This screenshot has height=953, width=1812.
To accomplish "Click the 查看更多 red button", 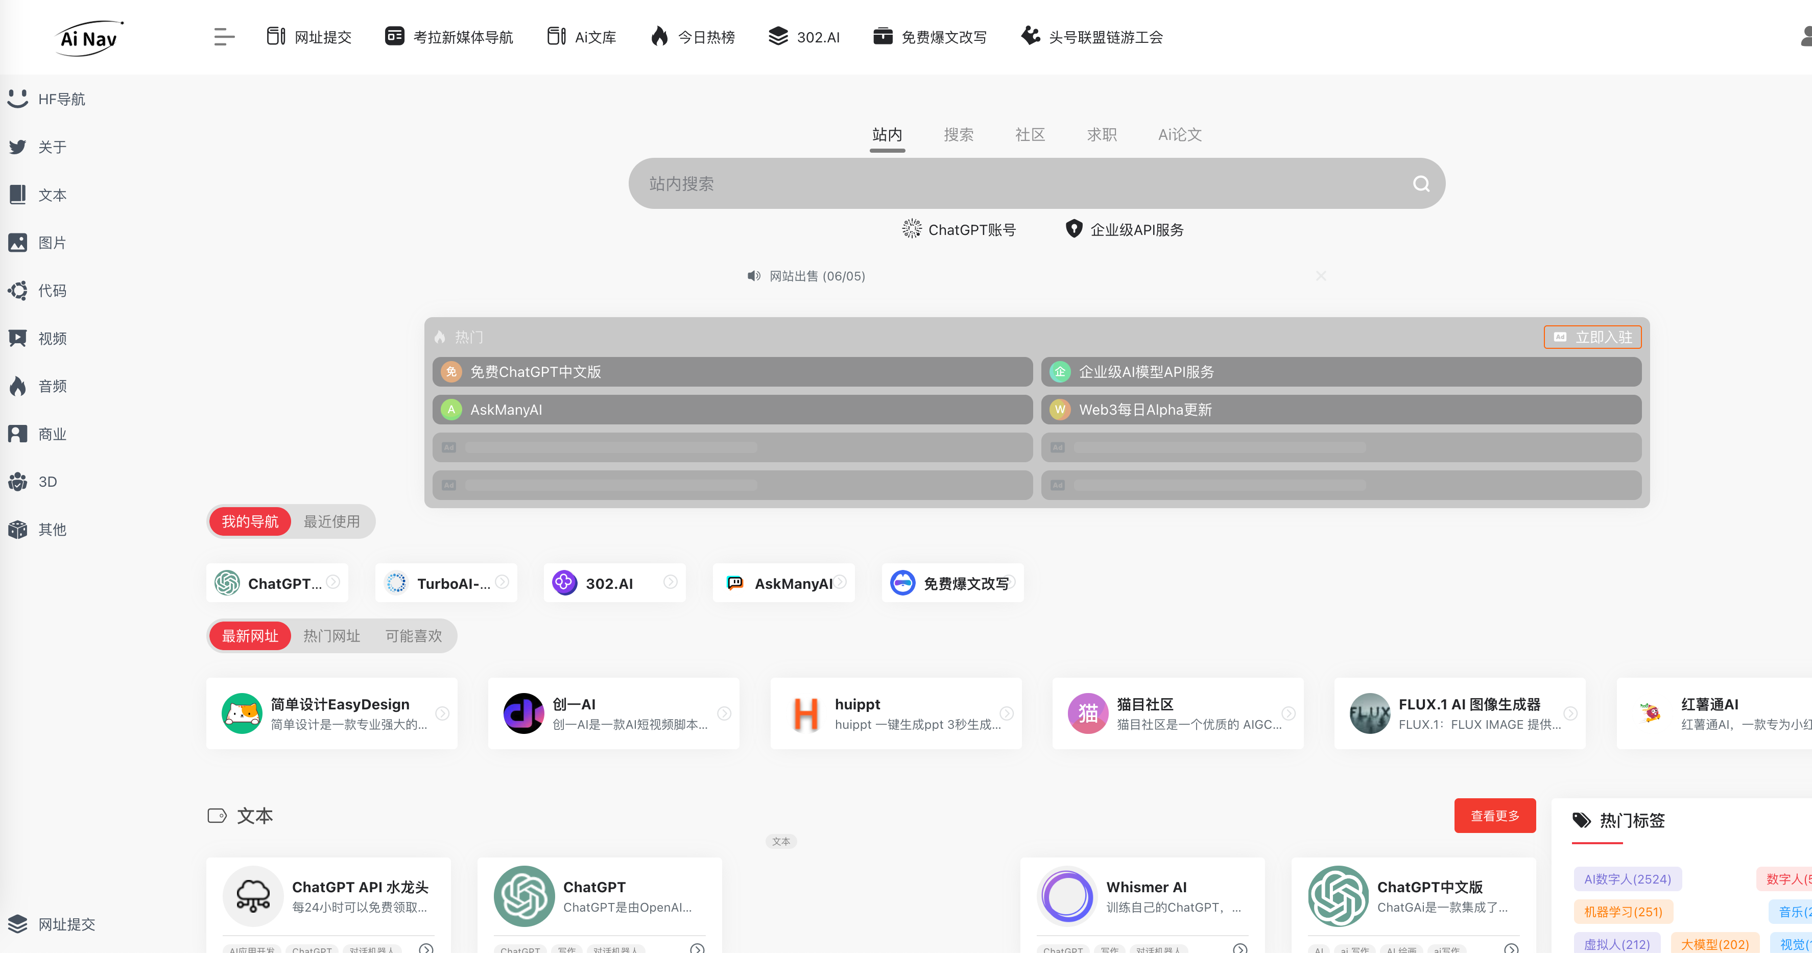I will click(x=1495, y=815).
